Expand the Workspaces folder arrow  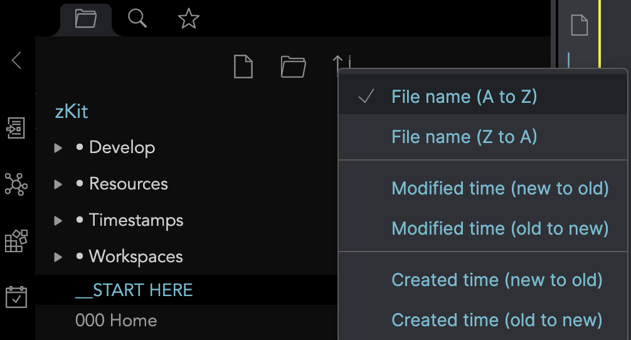(58, 257)
